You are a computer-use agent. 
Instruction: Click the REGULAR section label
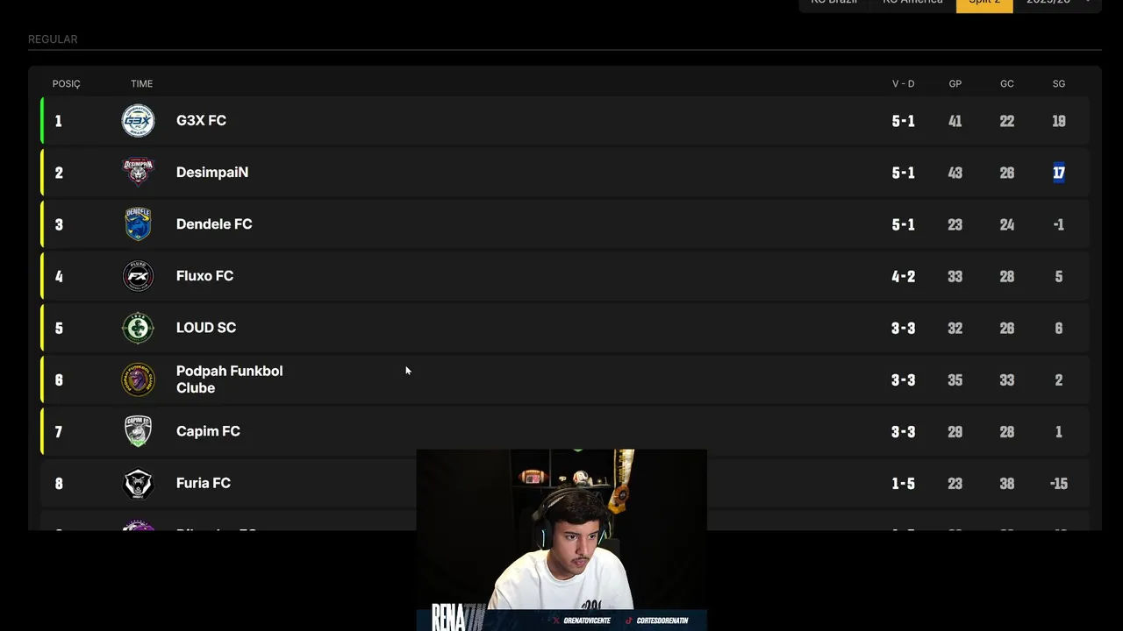point(53,39)
